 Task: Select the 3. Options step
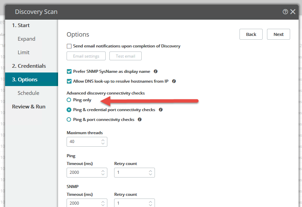(32, 79)
